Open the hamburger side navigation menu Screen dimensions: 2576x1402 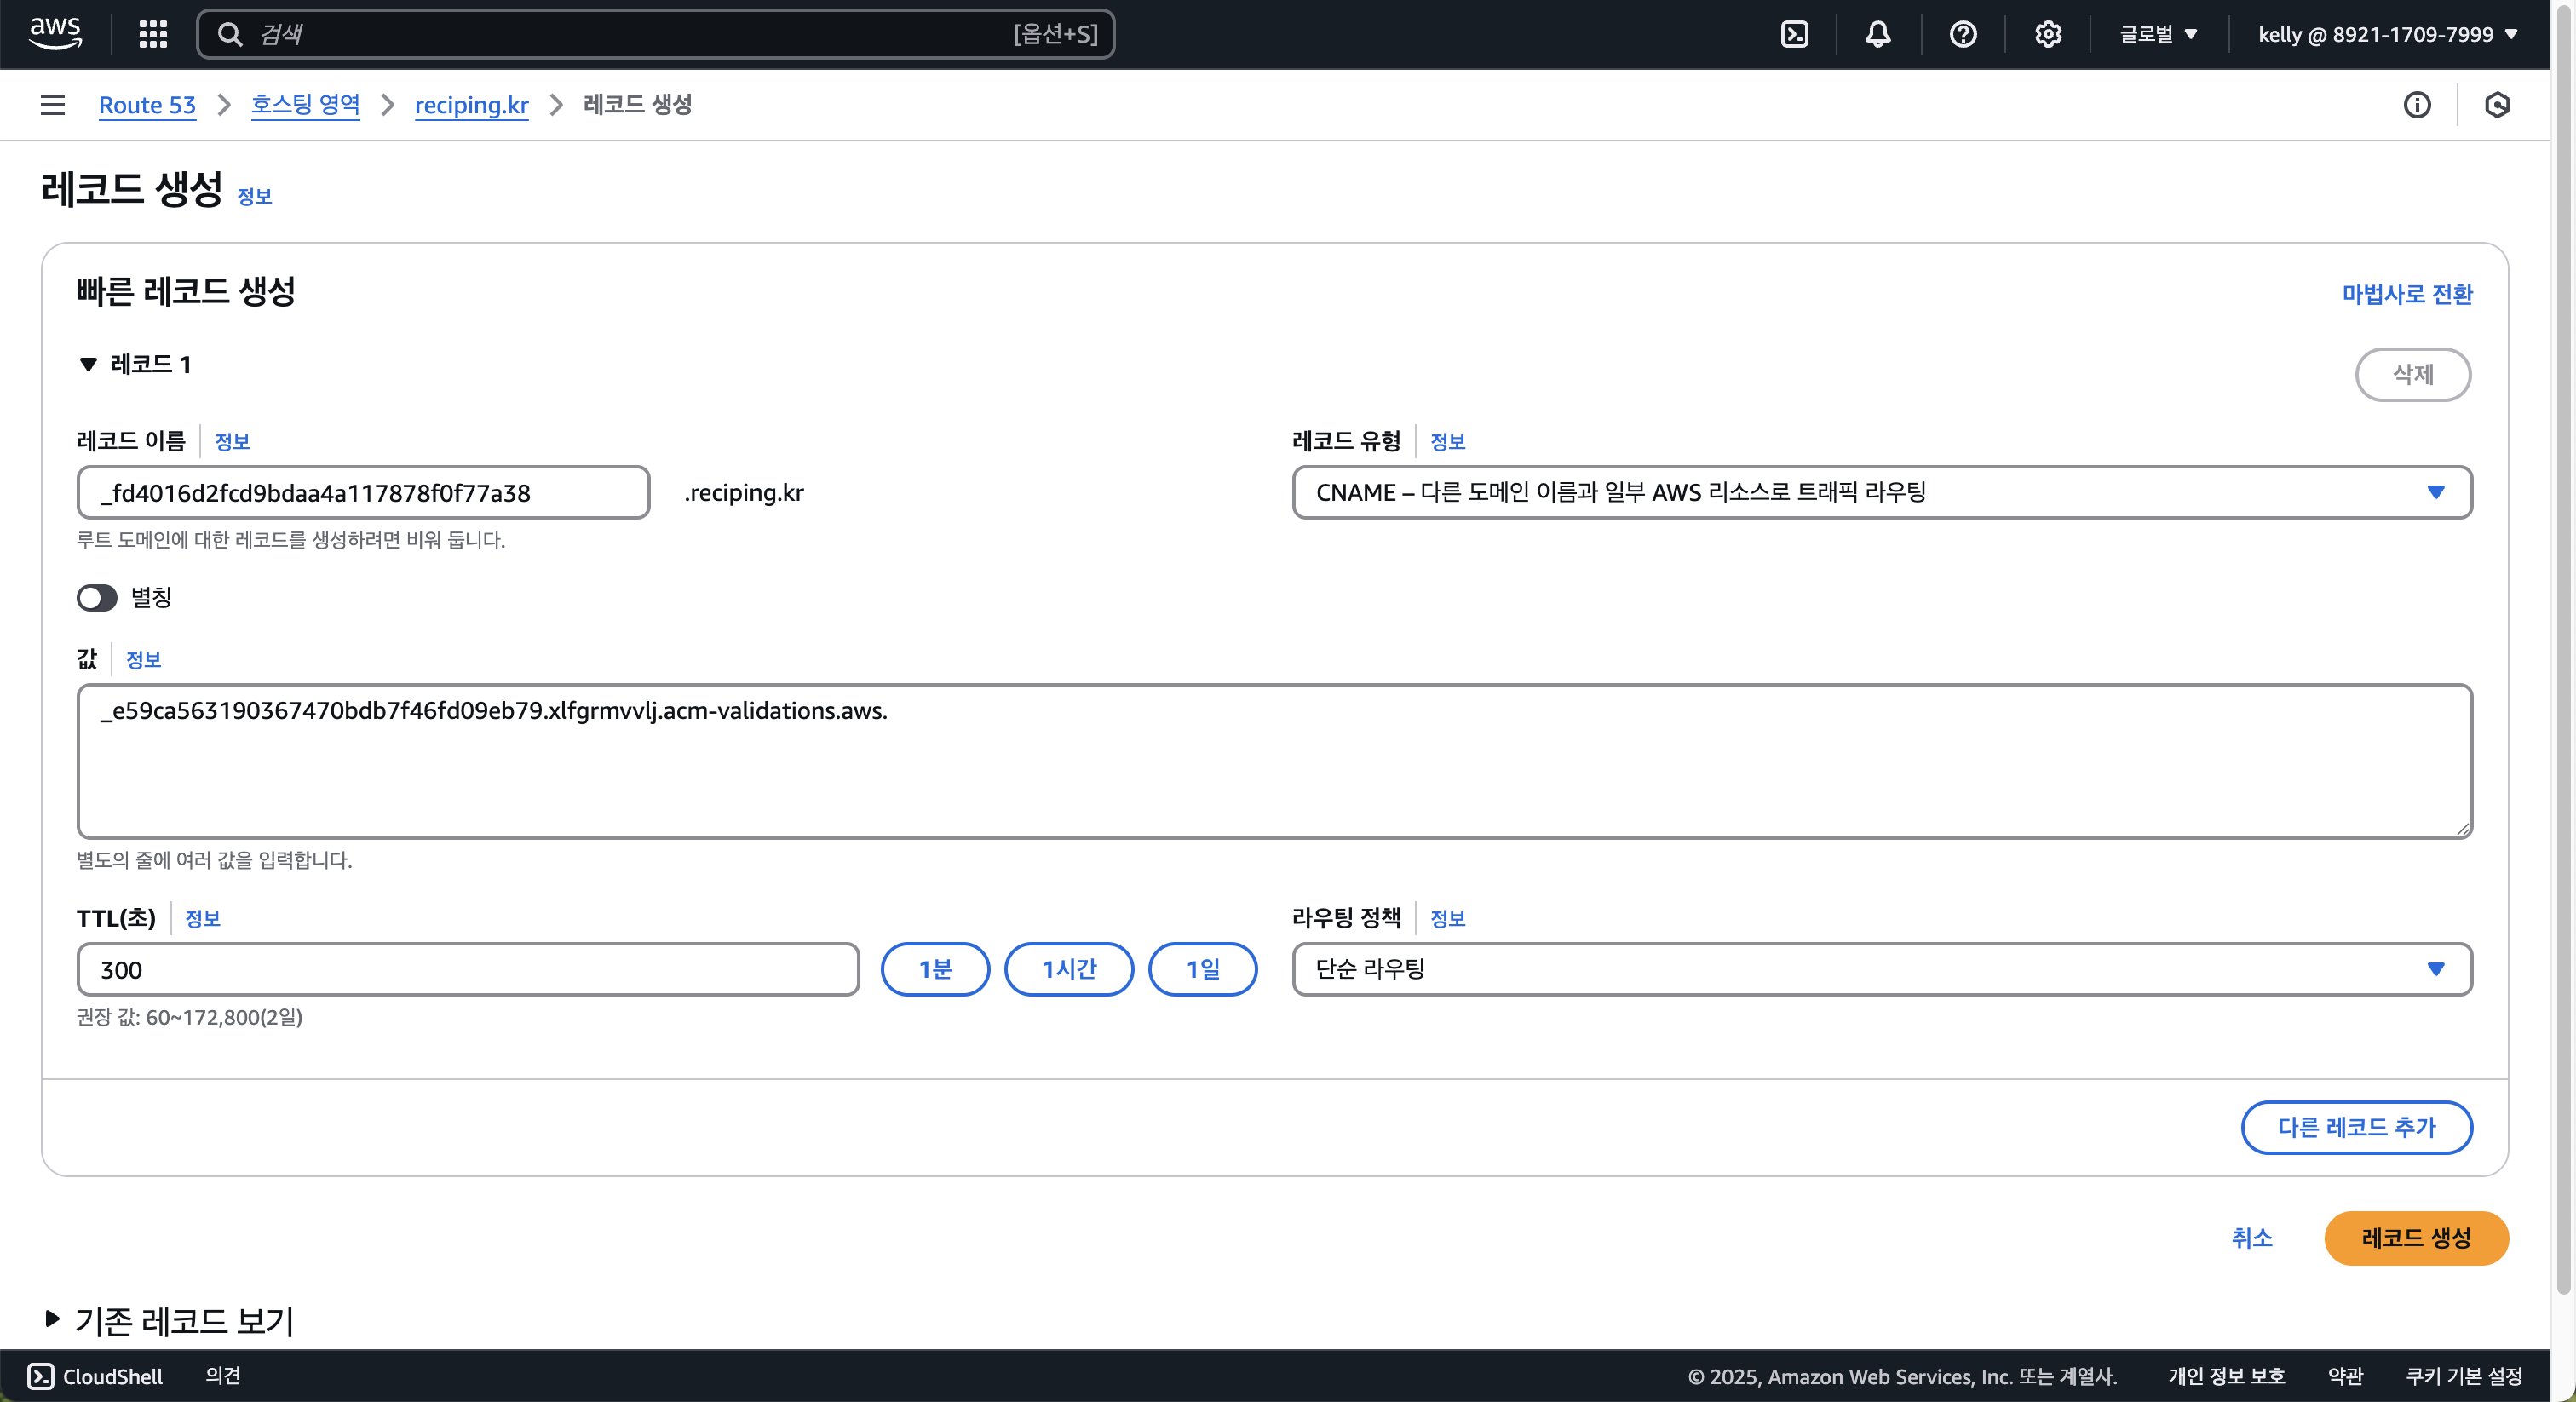point(52,105)
